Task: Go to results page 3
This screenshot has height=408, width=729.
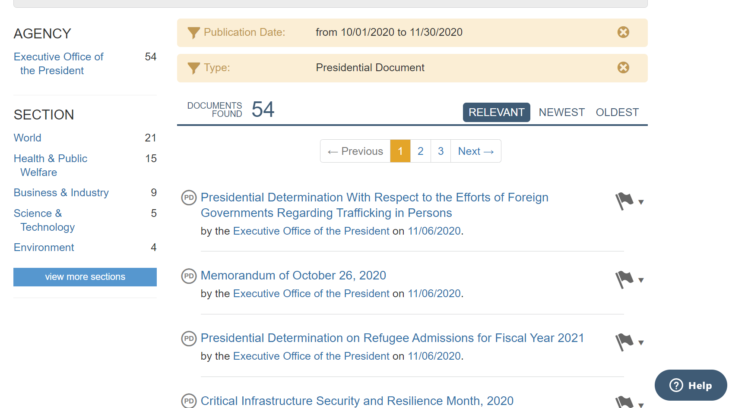Action: (x=441, y=151)
